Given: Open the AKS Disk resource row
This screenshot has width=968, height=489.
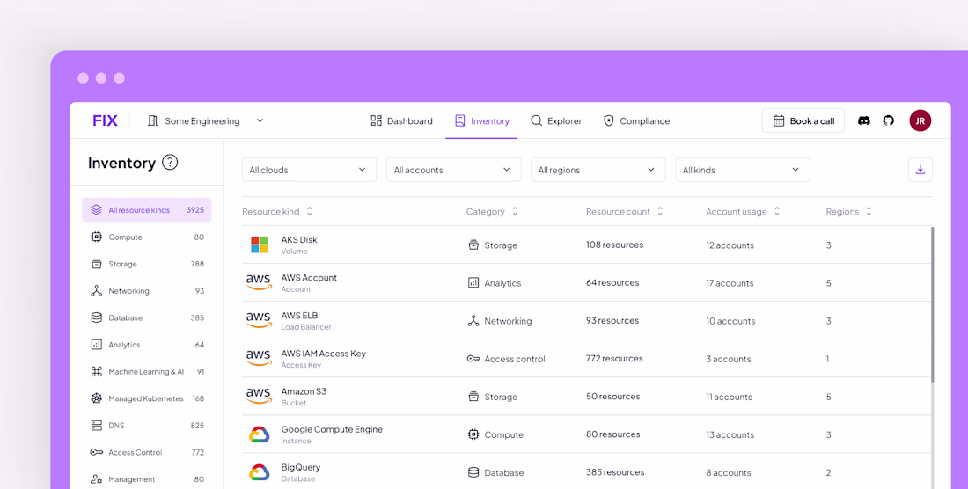Looking at the screenshot, I should pos(586,244).
